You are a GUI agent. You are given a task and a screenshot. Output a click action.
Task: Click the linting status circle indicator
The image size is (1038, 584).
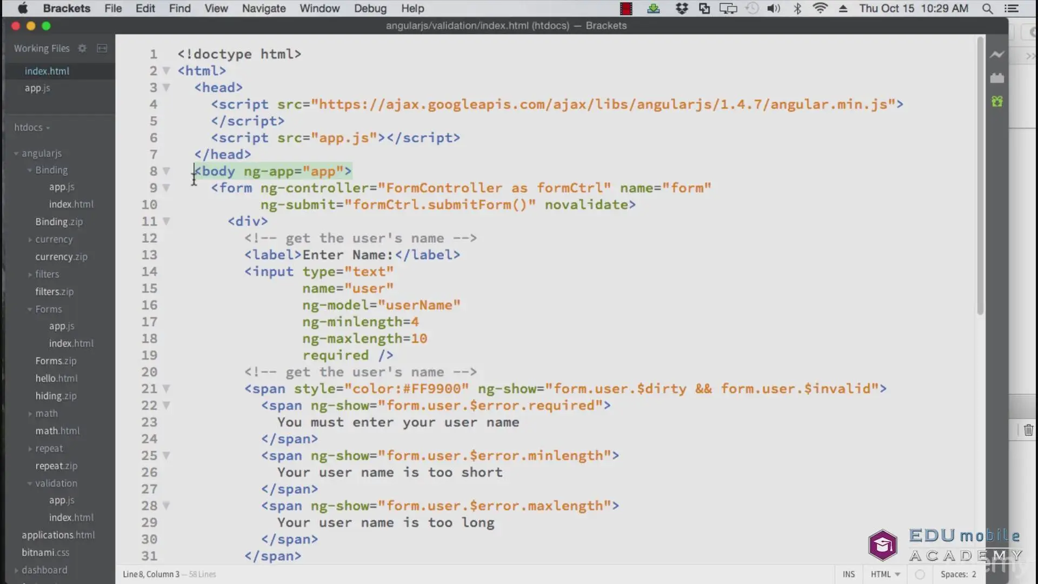pyautogui.click(x=920, y=574)
